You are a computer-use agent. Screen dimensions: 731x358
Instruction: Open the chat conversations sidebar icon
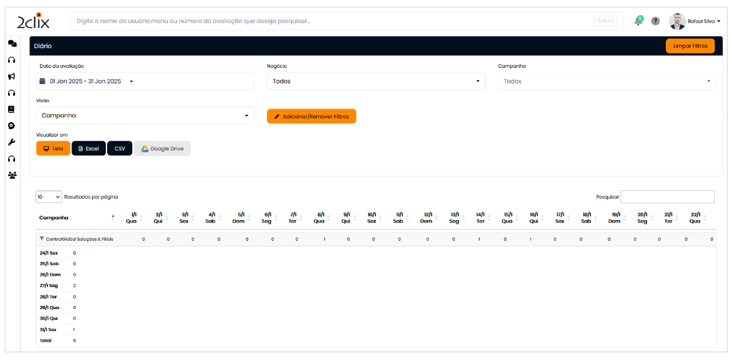(x=12, y=44)
